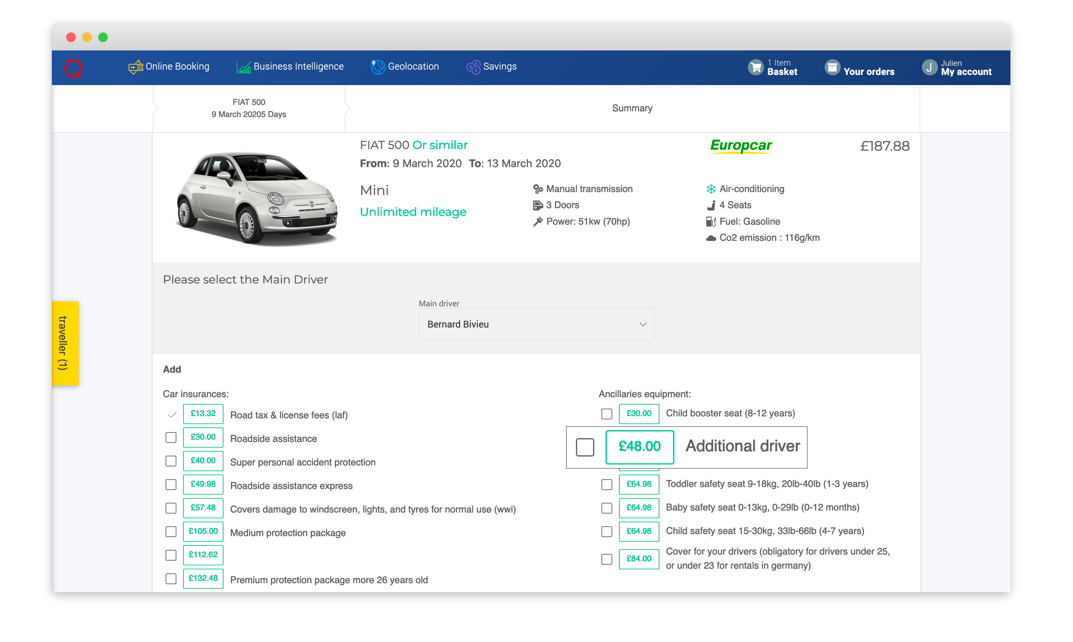This screenshot has height=642, width=1073.
Task: Click the Business Intelligence chart icon
Action: tap(243, 67)
